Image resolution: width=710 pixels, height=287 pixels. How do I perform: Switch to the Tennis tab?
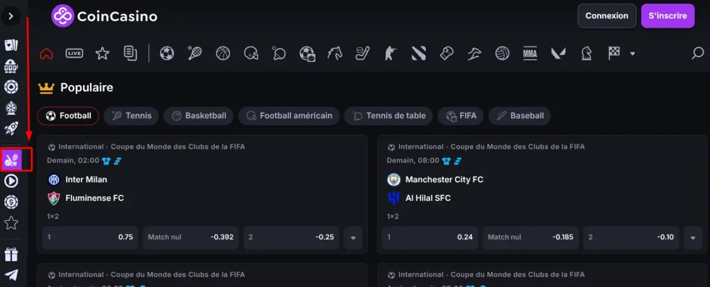click(x=131, y=116)
